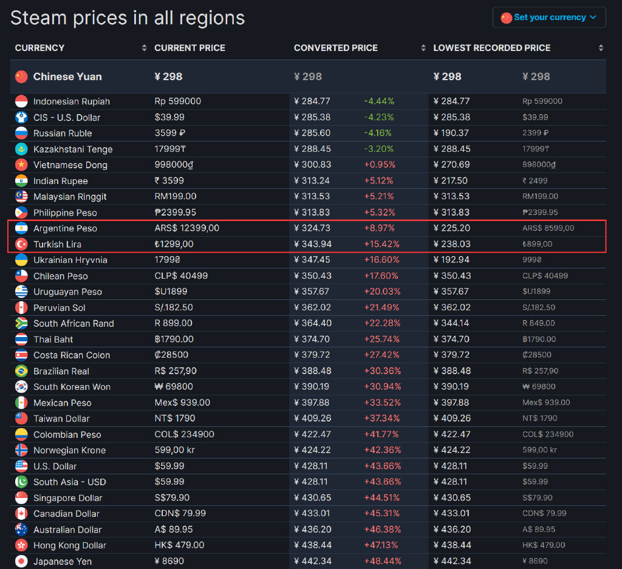Click the Ukrainian flag icon
Viewport: 622px width, 569px height.
click(21, 260)
